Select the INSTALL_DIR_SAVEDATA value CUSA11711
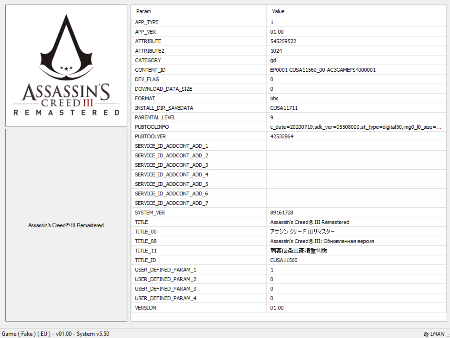Image resolution: width=450 pixels, height=338 pixels. [x=284, y=108]
